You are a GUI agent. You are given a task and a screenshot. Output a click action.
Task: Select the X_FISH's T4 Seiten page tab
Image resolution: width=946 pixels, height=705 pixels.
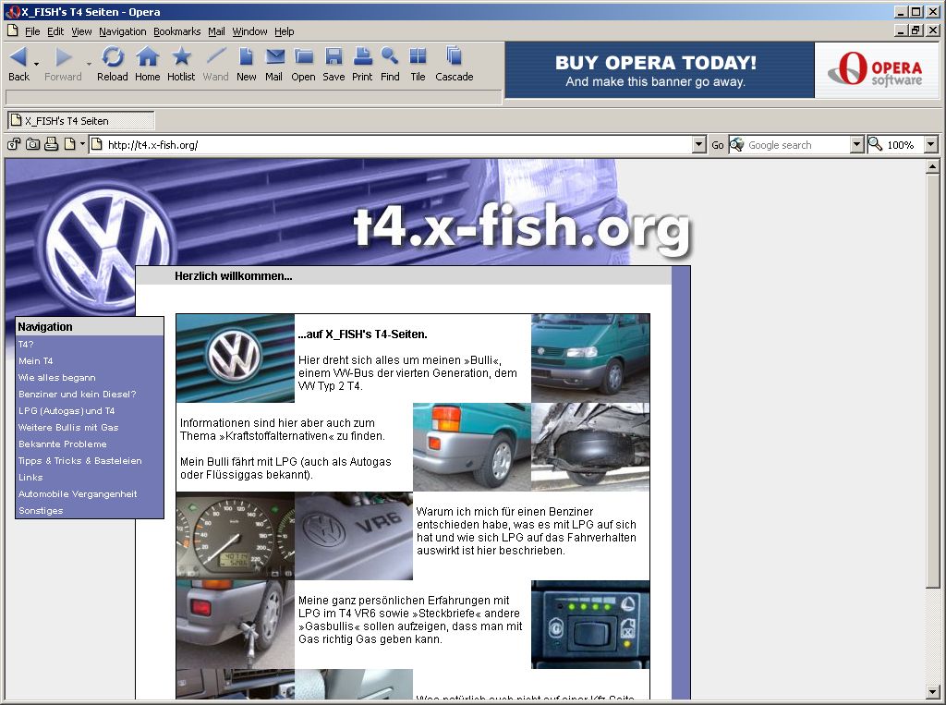pyautogui.click(x=81, y=121)
